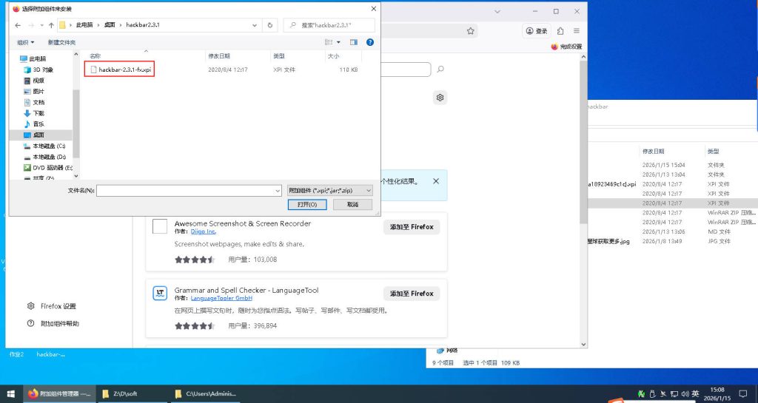The height and width of the screenshot is (403, 758).
Task: Click 添加至 Firefox for Awesome Screenshot
Action: click(412, 227)
